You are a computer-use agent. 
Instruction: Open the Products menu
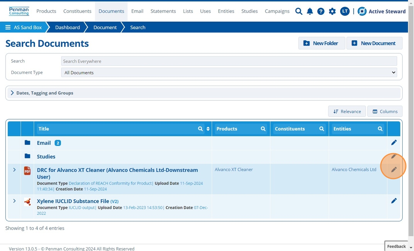tap(46, 11)
